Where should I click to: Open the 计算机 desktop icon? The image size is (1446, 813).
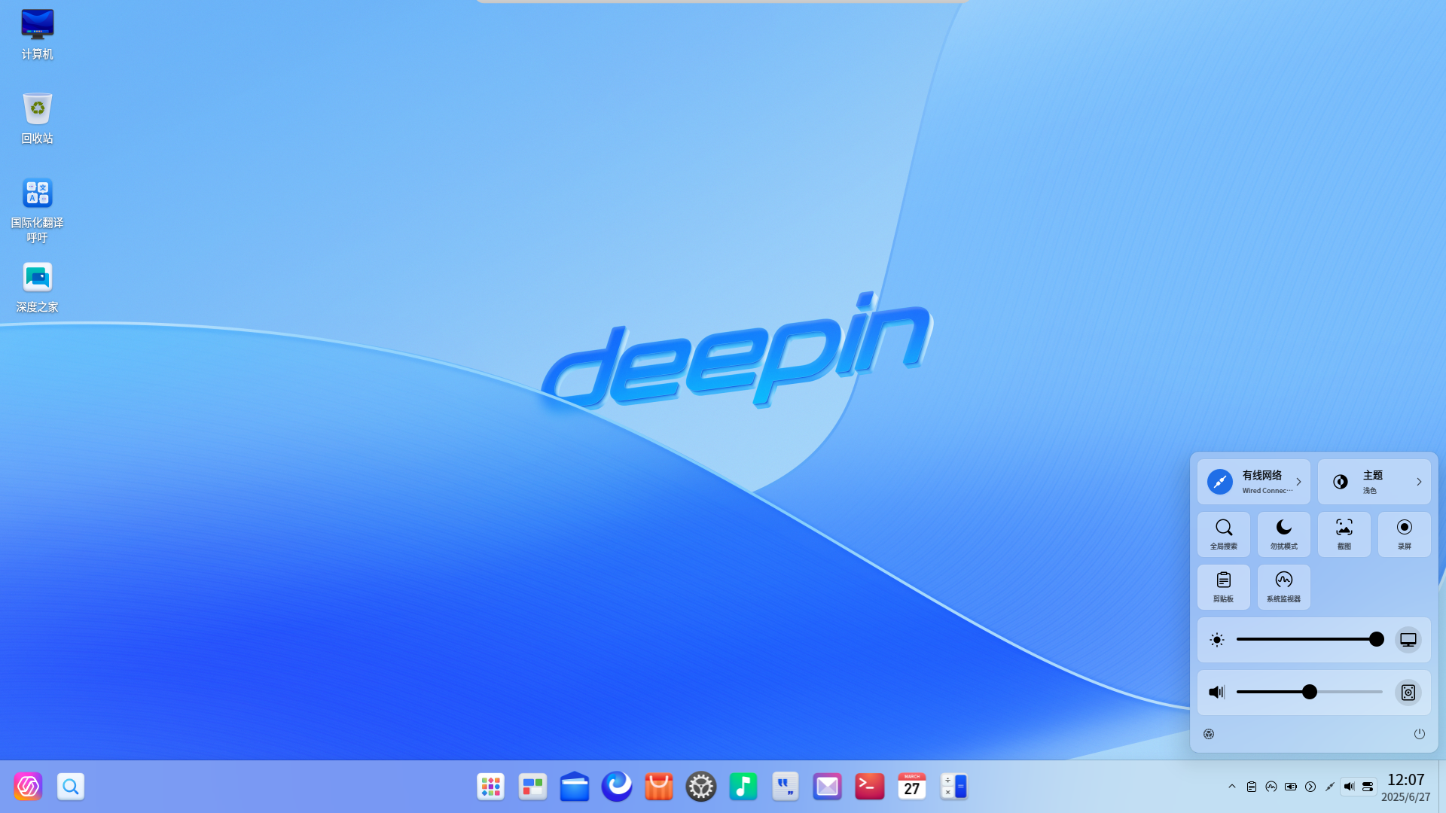(x=37, y=34)
